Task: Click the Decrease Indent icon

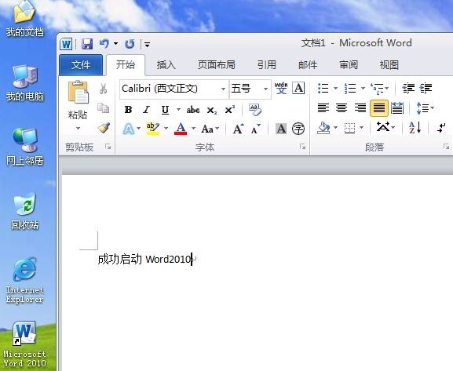Action: [408, 88]
